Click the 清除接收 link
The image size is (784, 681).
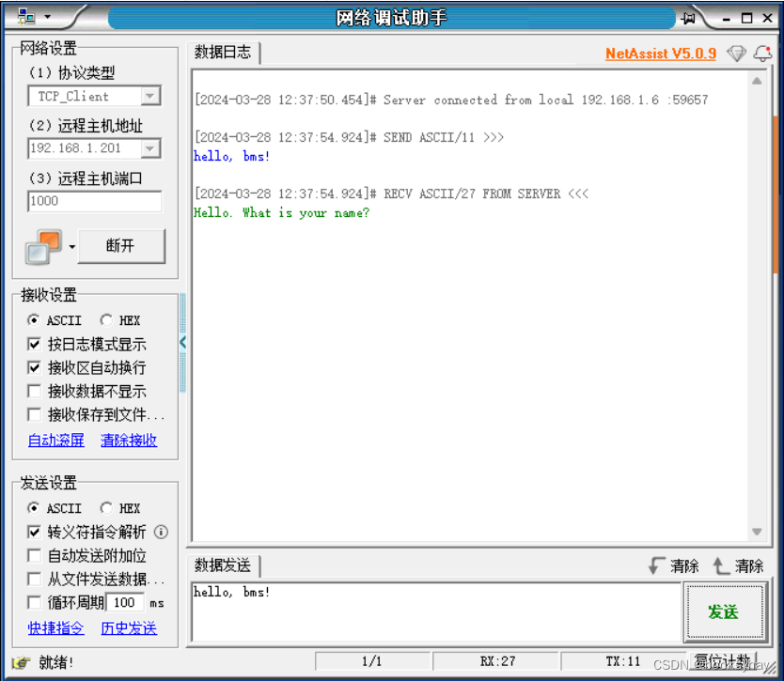tap(128, 440)
